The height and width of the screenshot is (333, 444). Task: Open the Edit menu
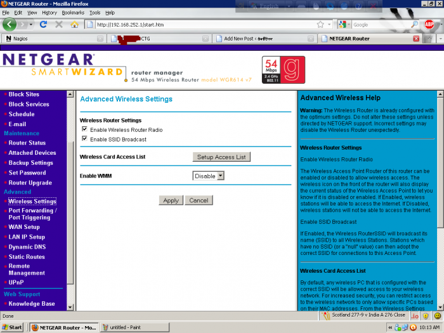pos(18,13)
